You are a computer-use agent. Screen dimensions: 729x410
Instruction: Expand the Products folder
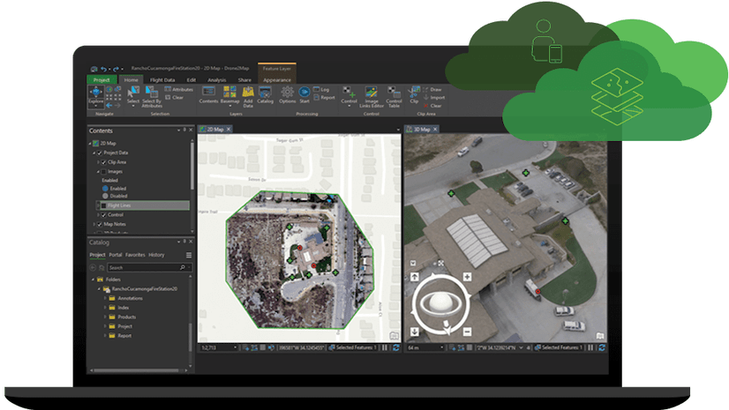[105, 317]
